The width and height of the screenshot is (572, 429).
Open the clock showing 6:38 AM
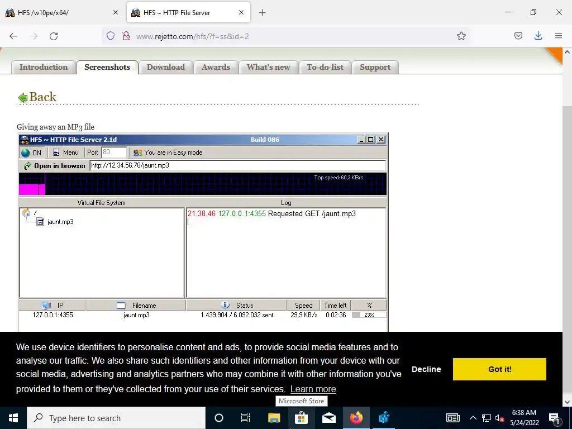point(524,418)
